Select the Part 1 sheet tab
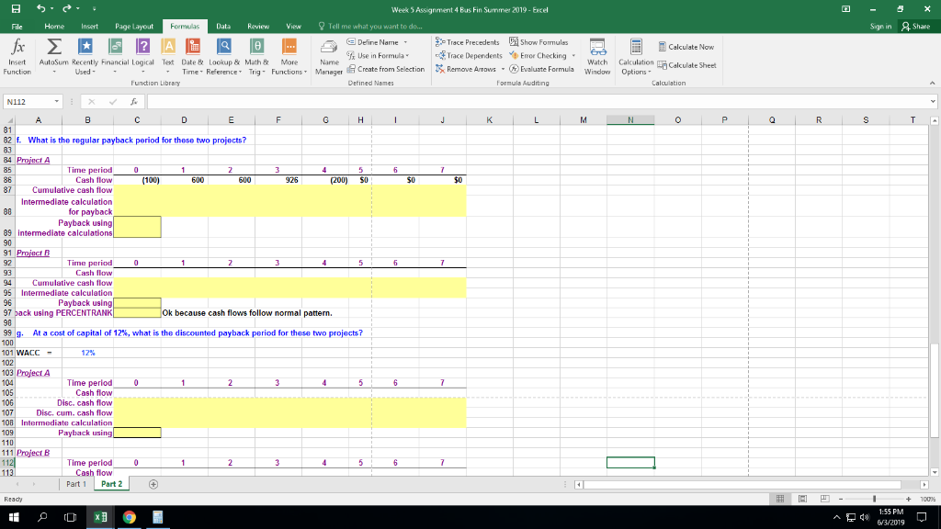Screen dimensions: 941x529 point(75,481)
